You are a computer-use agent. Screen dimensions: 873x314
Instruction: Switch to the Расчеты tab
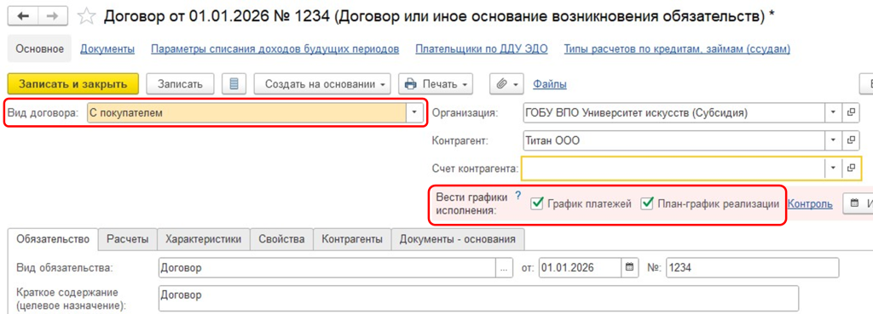pyautogui.click(x=128, y=239)
